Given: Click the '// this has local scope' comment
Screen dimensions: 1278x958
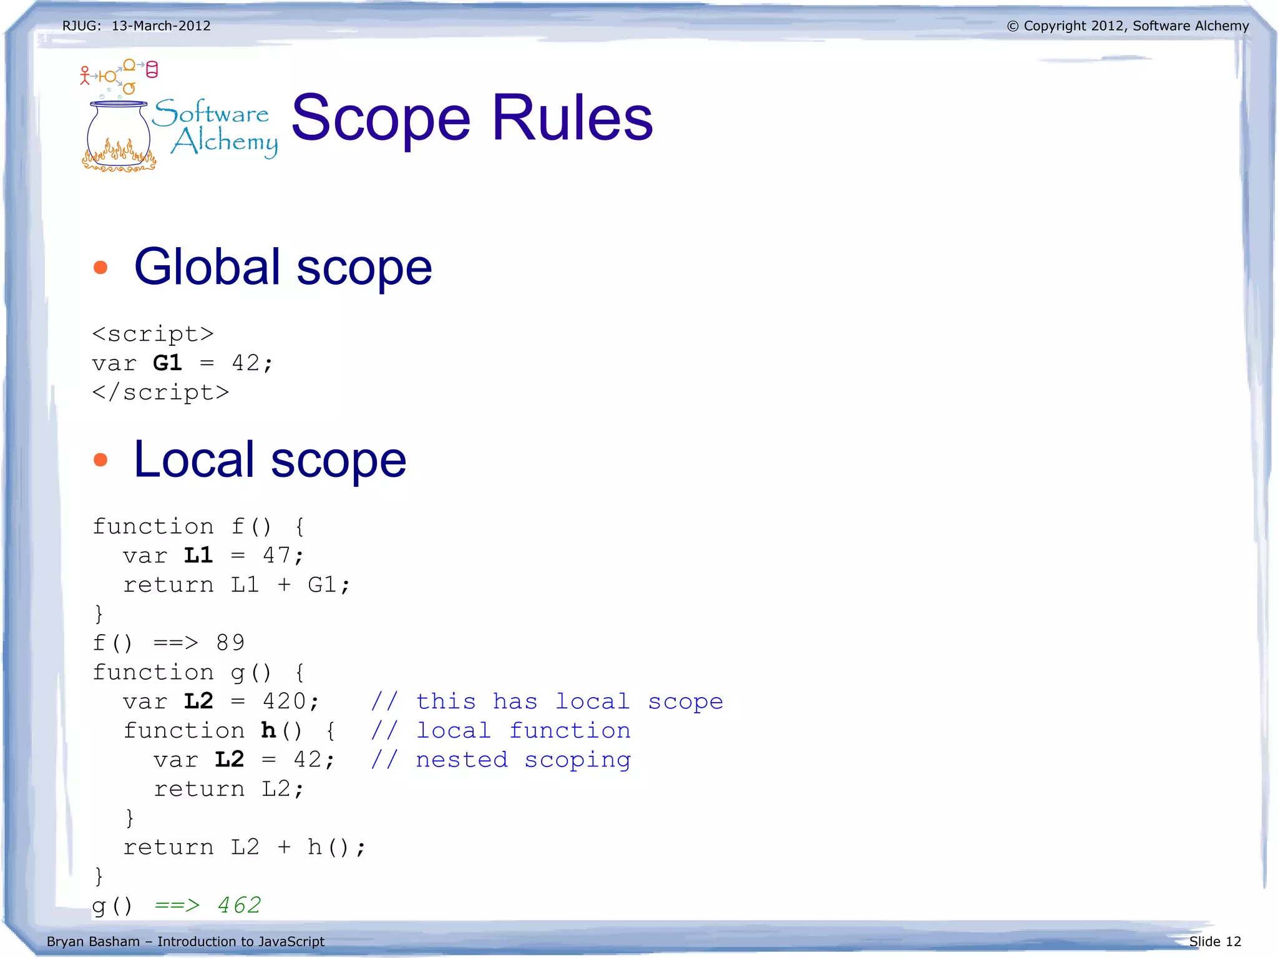Looking at the screenshot, I should (x=547, y=701).
